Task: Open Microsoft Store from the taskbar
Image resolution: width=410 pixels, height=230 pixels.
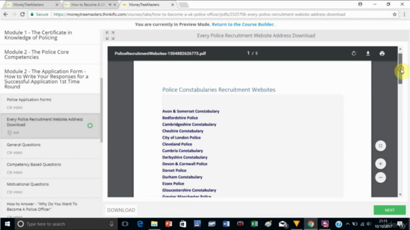Action: tap(183, 224)
